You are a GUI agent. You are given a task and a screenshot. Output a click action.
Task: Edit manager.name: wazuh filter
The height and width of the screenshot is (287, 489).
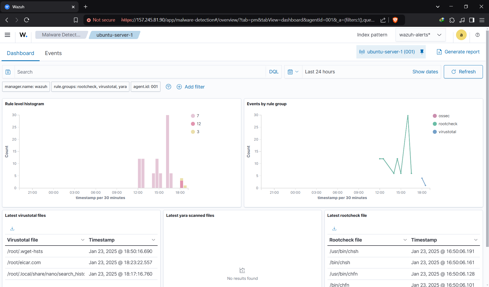tap(26, 87)
